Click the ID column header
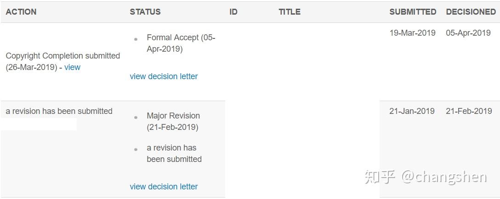 [233, 12]
